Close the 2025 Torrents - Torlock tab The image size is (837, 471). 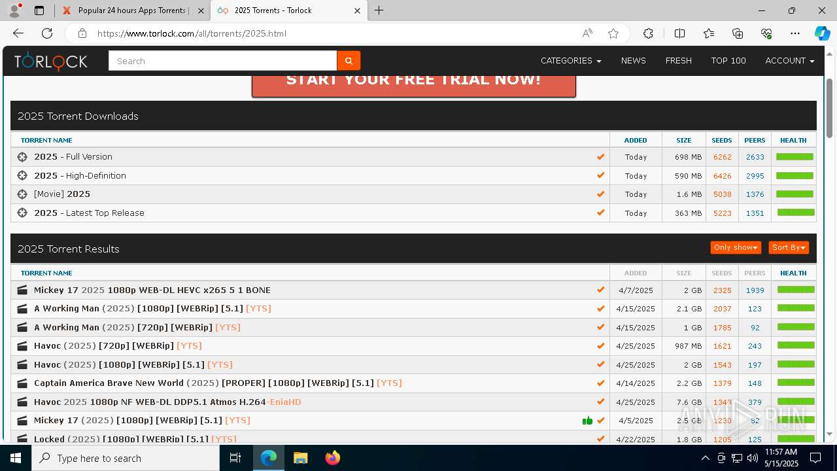point(358,10)
